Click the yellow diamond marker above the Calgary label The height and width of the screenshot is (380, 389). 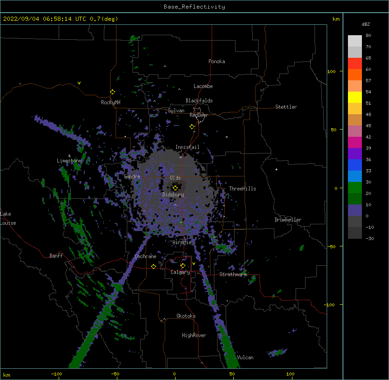tap(183, 266)
